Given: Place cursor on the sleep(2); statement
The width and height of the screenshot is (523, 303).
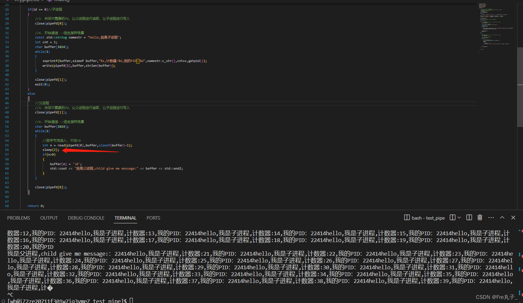Looking at the screenshot, I should tap(51, 150).
